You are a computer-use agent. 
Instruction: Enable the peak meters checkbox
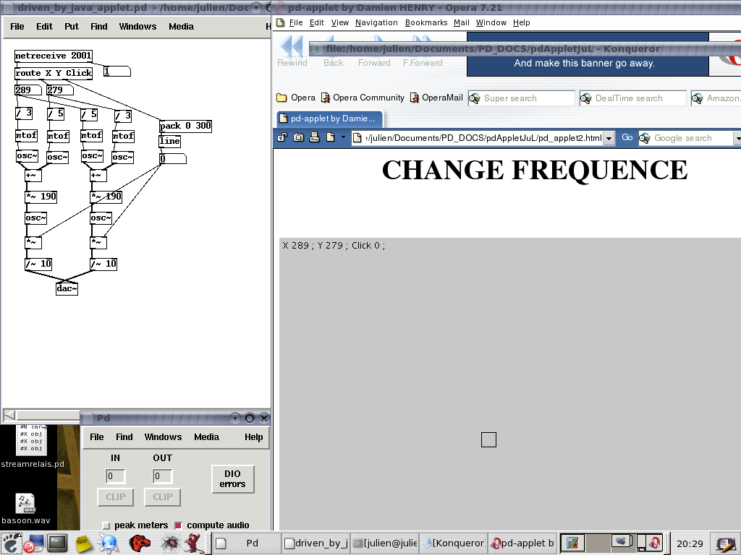pos(106,525)
